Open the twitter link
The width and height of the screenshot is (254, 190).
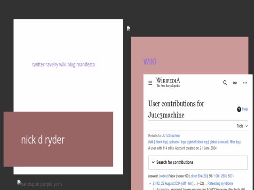tap(39, 64)
